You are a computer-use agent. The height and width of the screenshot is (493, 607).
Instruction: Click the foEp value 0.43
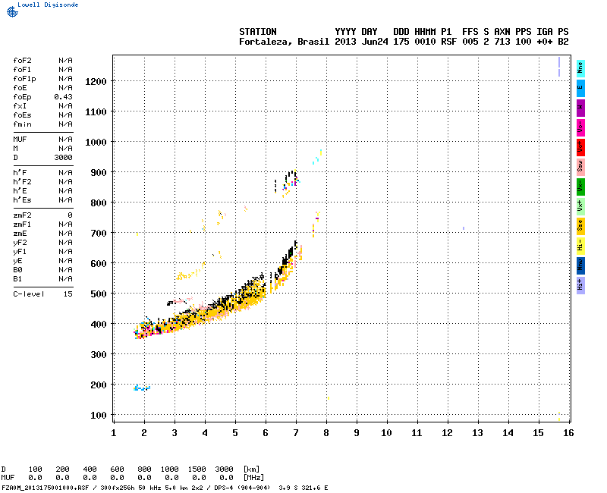pos(63,96)
